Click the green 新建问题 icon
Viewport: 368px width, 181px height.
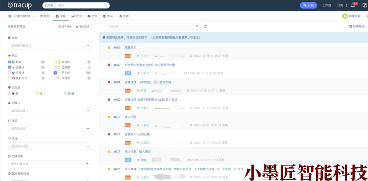coord(345,16)
